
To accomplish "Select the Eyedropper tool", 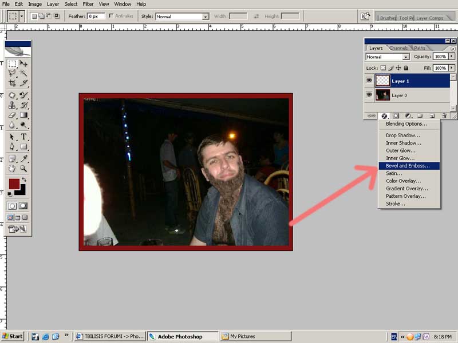I will coord(23,158).
